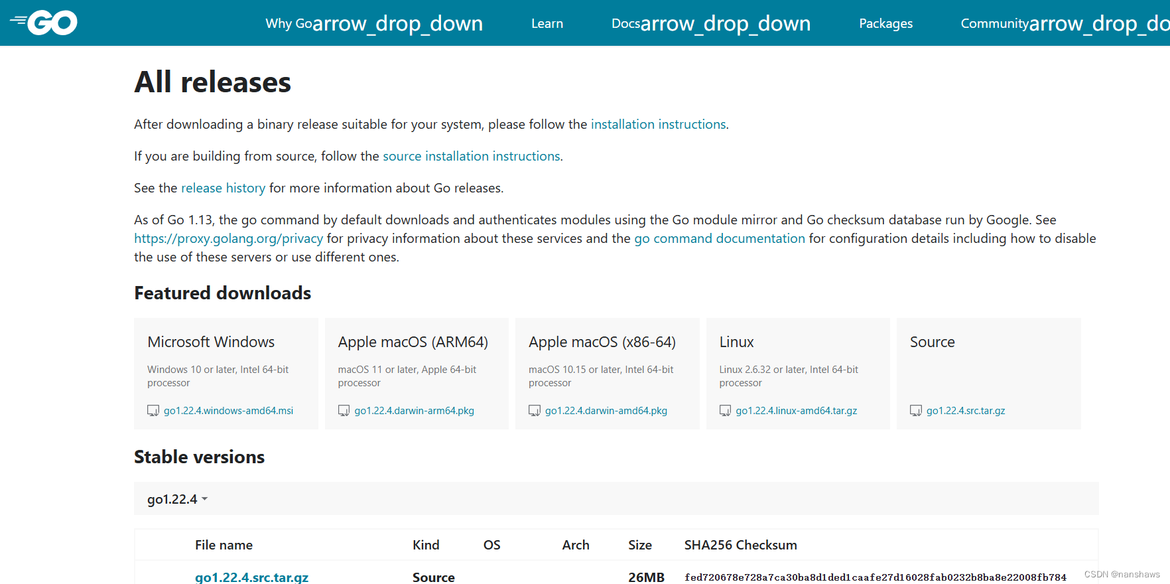Open the source installation instructions link
This screenshot has width=1170, height=584.
pyautogui.click(x=472, y=156)
